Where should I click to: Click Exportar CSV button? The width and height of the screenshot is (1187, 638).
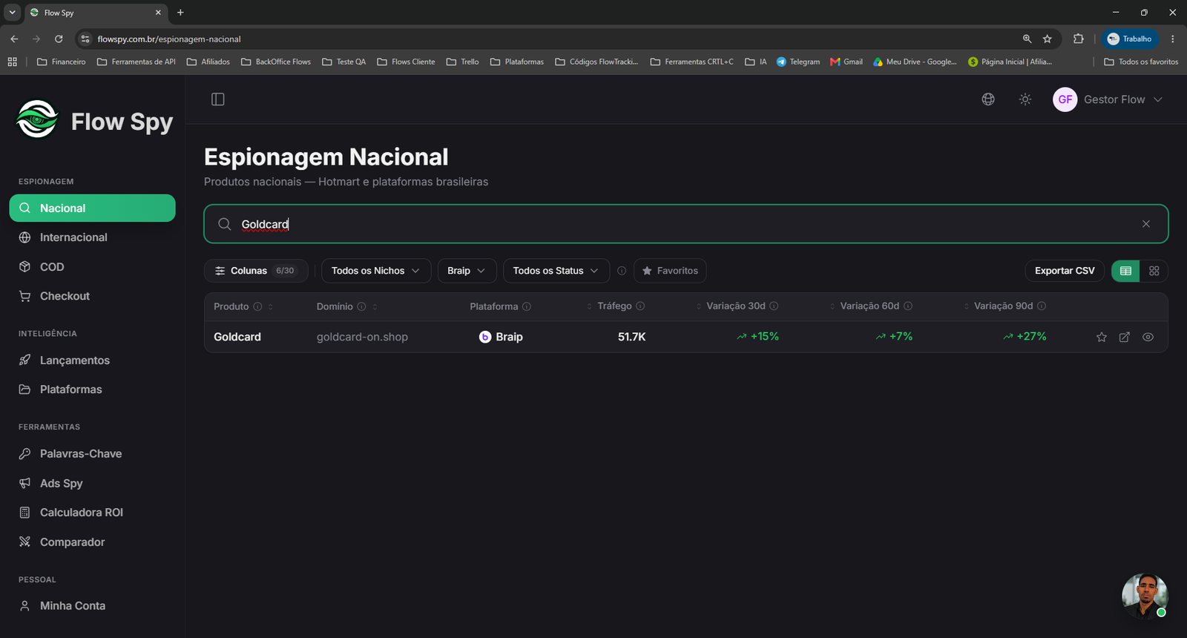coord(1065,271)
